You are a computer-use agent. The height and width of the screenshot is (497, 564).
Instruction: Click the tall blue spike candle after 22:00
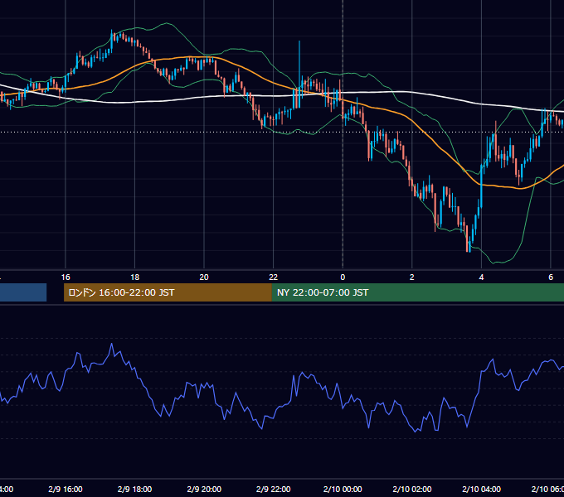coord(299,75)
